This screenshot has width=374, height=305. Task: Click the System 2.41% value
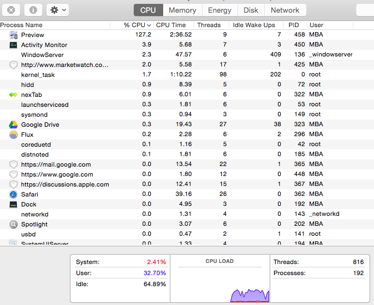tap(156, 262)
